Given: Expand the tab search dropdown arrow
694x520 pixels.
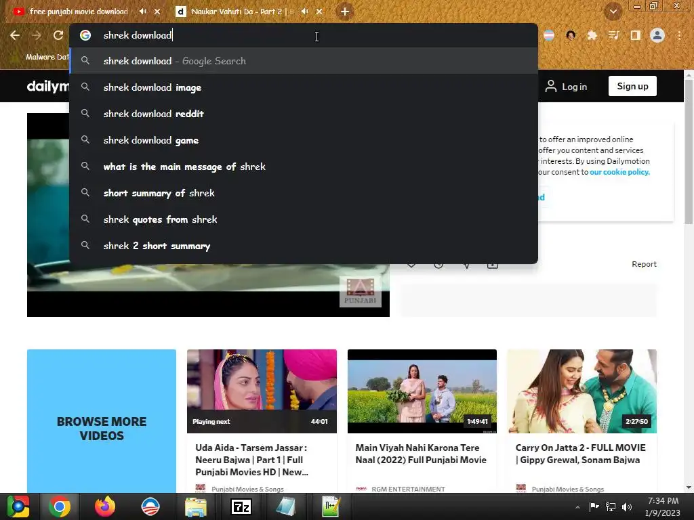Looking at the screenshot, I should [x=613, y=12].
